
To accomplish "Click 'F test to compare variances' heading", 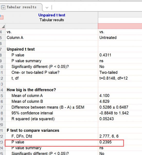I will [x=33, y=130].
